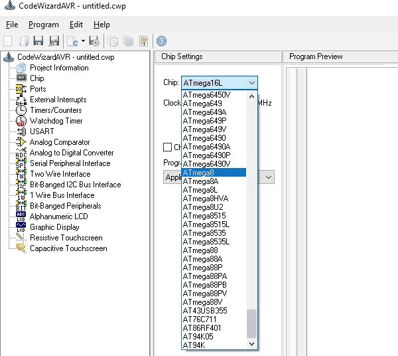
Task: Open the Program menu
Action: click(x=43, y=25)
